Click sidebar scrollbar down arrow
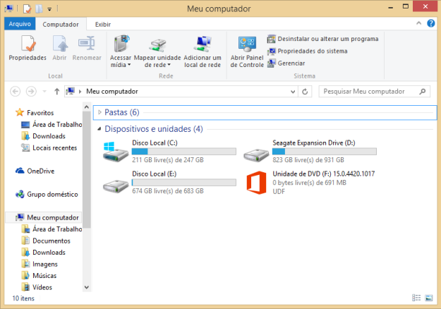This screenshot has height=309, width=441. coord(87,287)
